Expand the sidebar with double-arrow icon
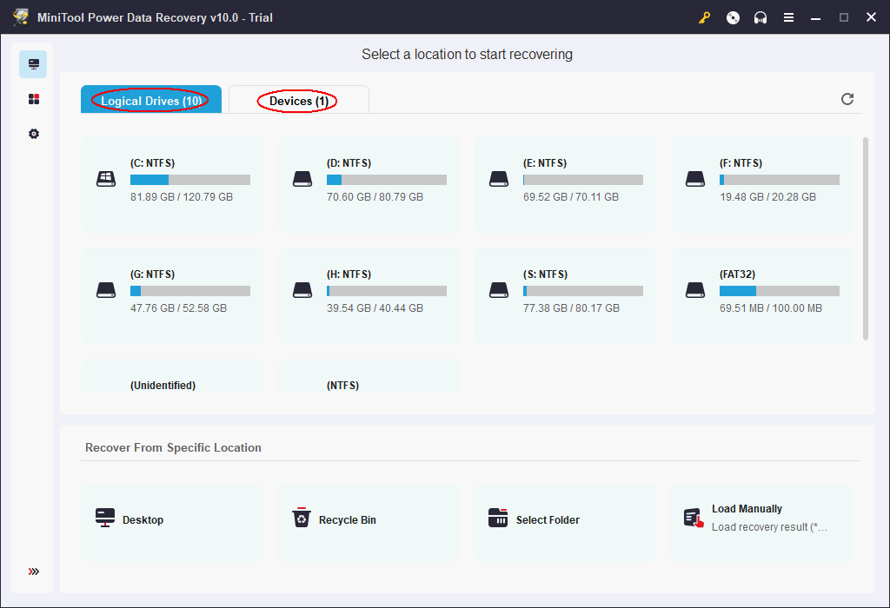This screenshot has width=890, height=608. click(34, 572)
